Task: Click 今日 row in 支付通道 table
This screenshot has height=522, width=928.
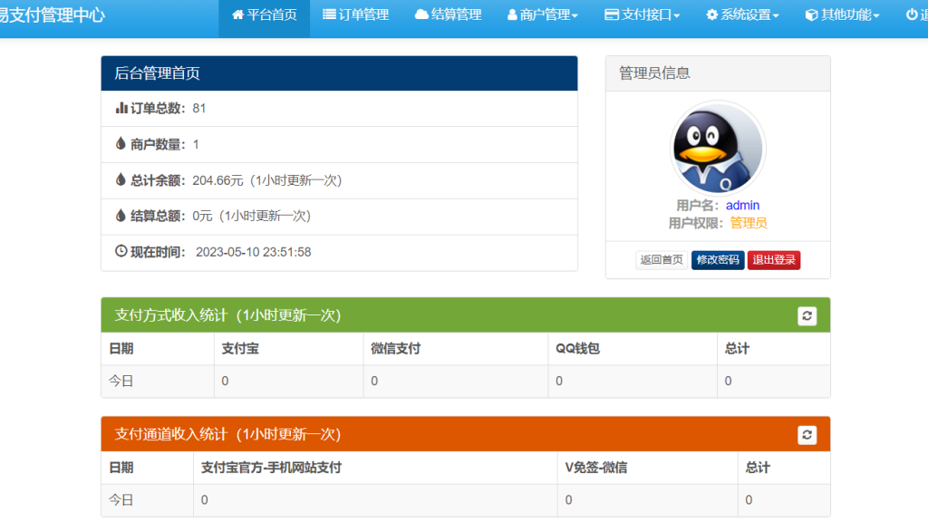Action: click(x=466, y=500)
